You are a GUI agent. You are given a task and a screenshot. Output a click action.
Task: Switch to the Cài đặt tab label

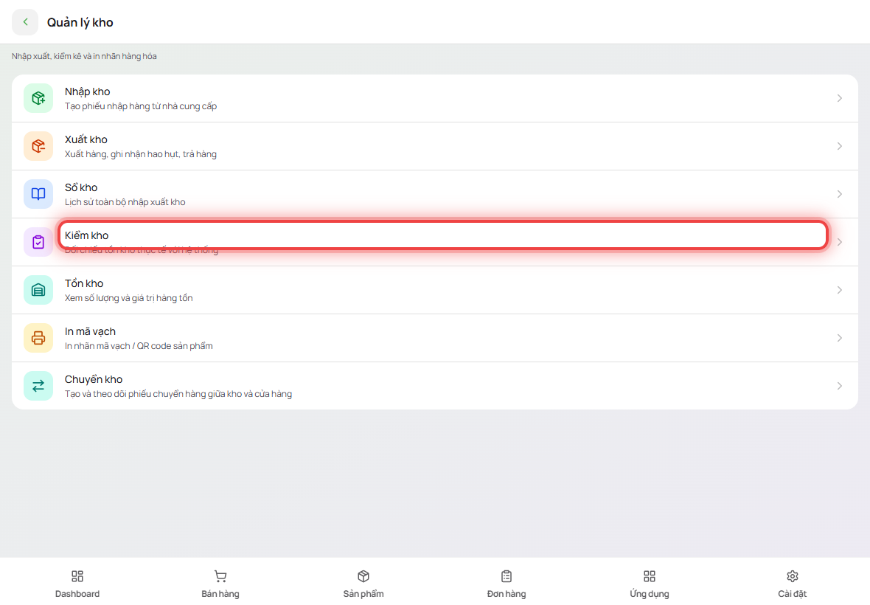(x=793, y=594)
